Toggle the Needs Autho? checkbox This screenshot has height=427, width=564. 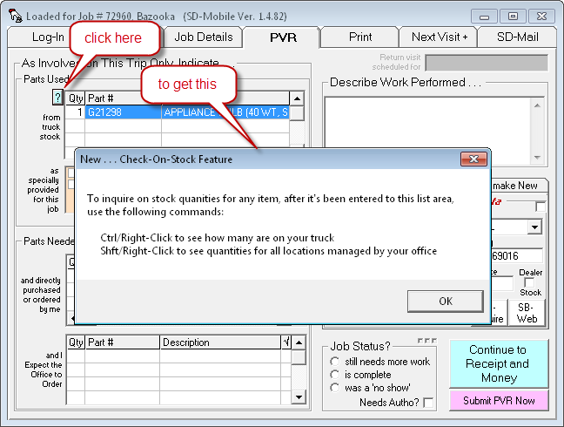pos(428,403)
